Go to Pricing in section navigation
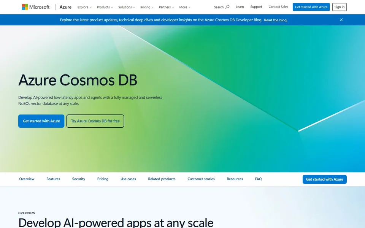 pyautogui.click(x=103, y=179)
